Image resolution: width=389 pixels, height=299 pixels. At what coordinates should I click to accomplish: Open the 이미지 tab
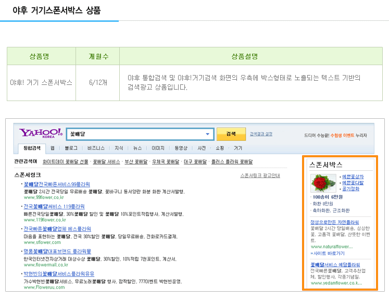[158, 148]
